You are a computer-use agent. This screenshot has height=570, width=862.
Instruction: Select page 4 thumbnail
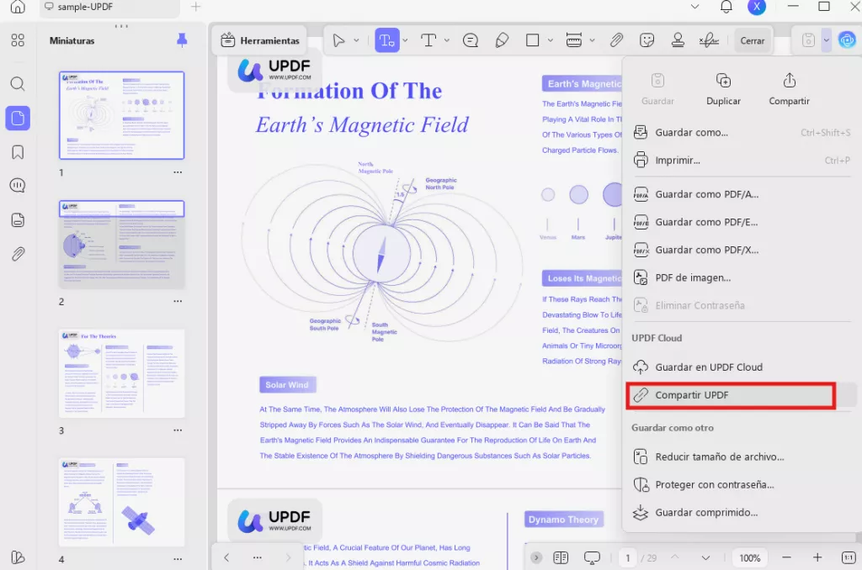121,503
